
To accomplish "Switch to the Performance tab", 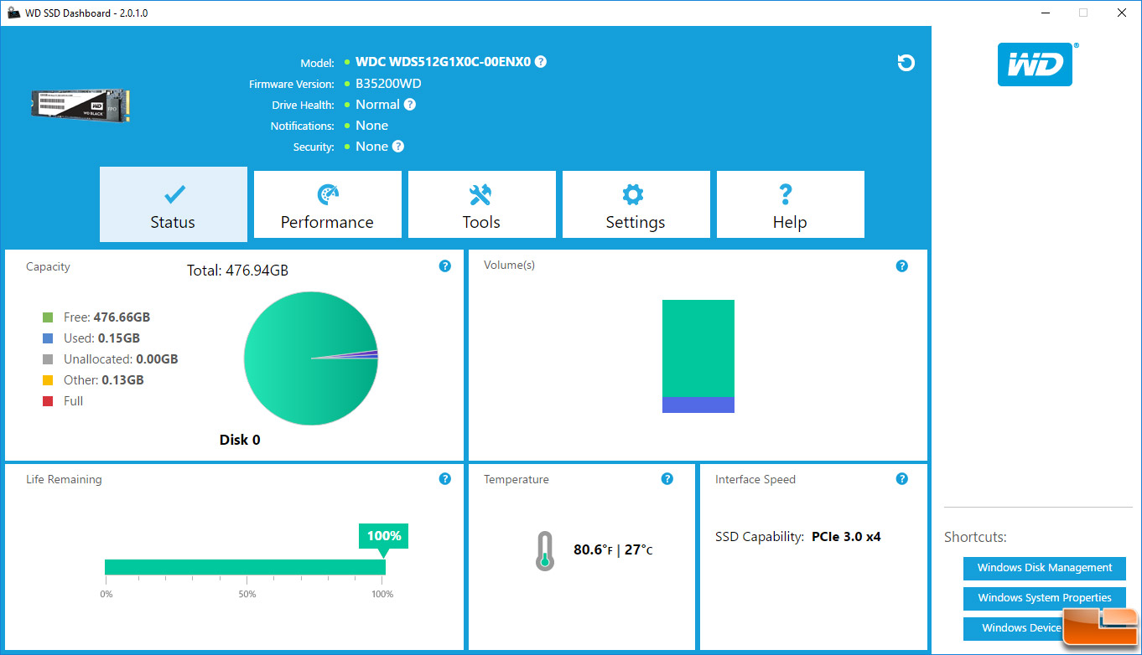I will pos(328,204).
